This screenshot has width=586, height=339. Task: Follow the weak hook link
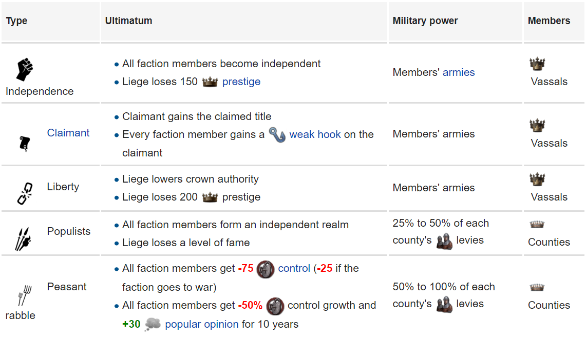point(315,134)
